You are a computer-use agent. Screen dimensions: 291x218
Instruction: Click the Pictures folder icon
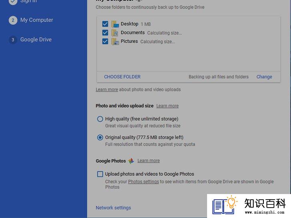point(115,42)
